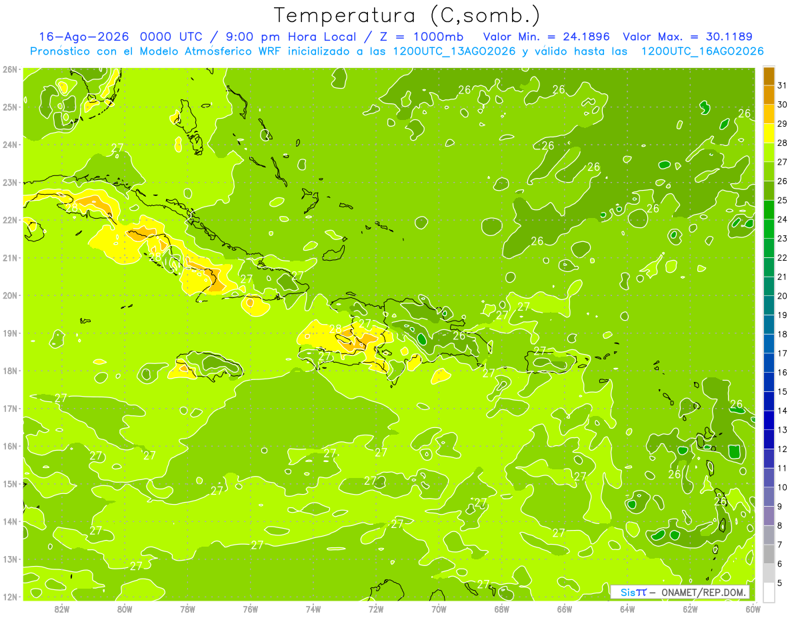
Task: Click the "68W" longitude label
Action: (x=502, y=608)
